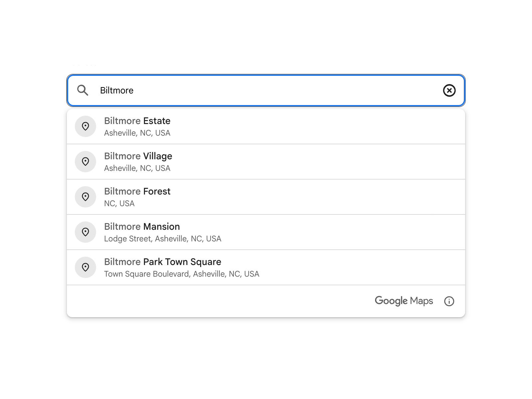Image resolution: width=532 pixels, height=399 pixels.
Task: Click the NC, USA text under Biltmore Forest
Action: pos(119,203)
